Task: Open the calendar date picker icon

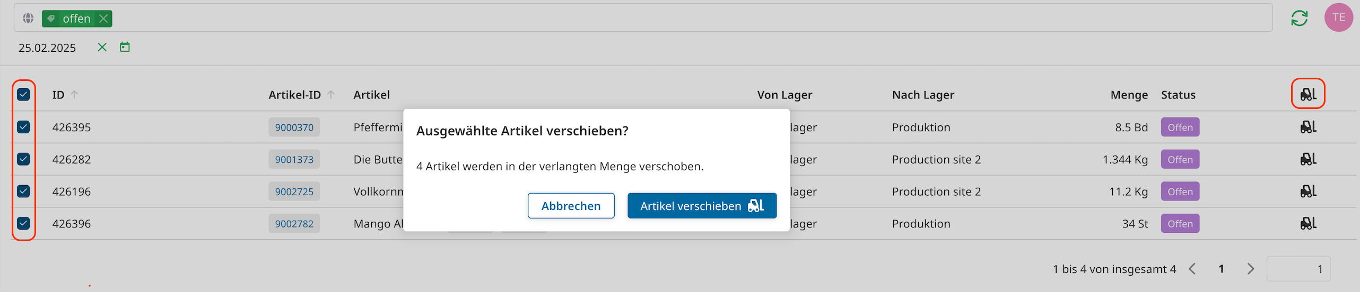Action: click(x=125, y=47)
